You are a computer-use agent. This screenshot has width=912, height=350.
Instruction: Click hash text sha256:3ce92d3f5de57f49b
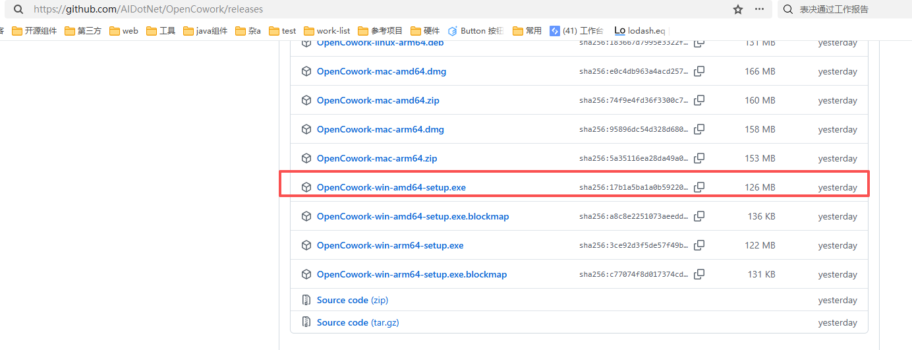[x=634, y=245]
